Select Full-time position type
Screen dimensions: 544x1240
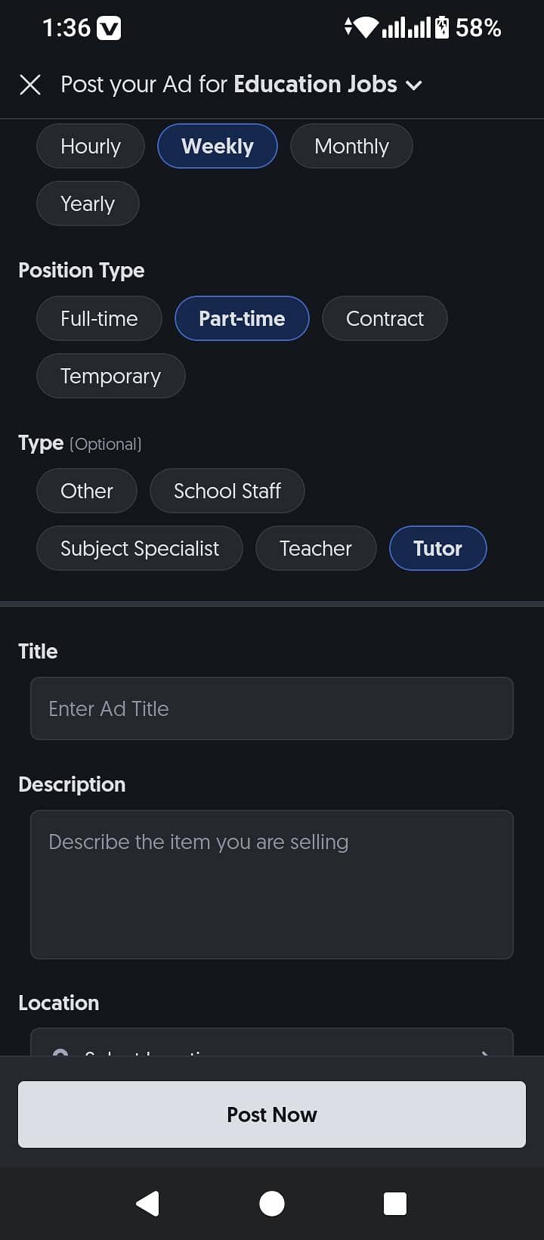click(x=99, y=318)
